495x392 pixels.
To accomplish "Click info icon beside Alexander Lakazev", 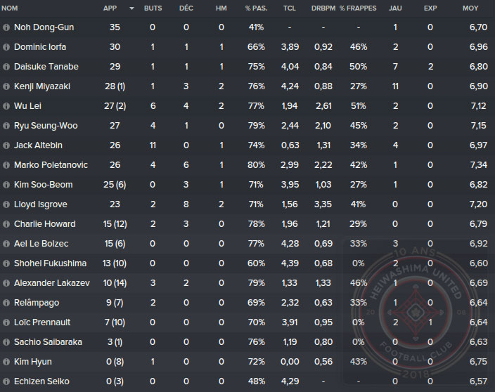I will 6,283.
